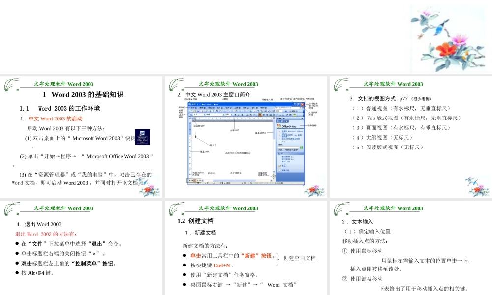The height and width of the screenshot is (295, 492).
Task: Click the subheading "1. 新建文档"
Action: (201, 233)
